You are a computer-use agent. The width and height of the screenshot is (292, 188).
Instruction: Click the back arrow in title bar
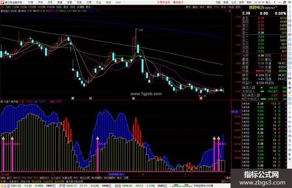274,2
